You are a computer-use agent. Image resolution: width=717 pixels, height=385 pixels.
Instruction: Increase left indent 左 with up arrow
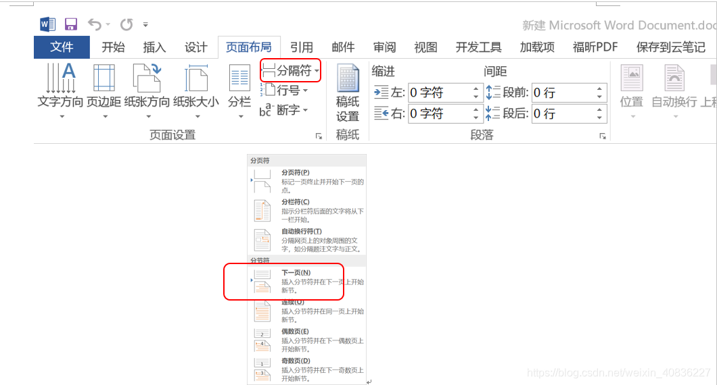coord(476,88)
